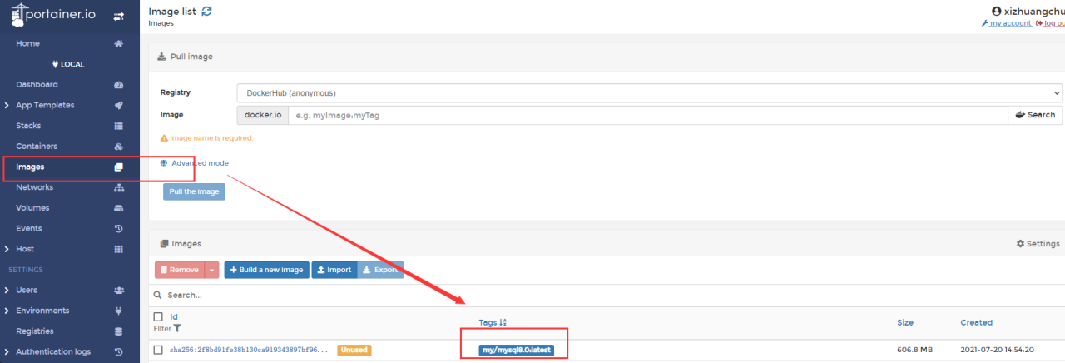Open Registries settings page

pyautogui.click(x=35, y=331)
